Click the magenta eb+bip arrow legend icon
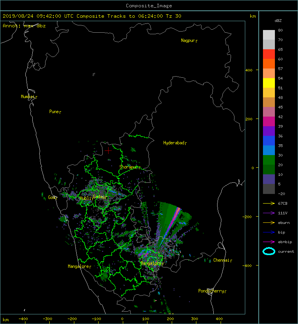Screen dimensions: 298x324 (x=269, y=242)
